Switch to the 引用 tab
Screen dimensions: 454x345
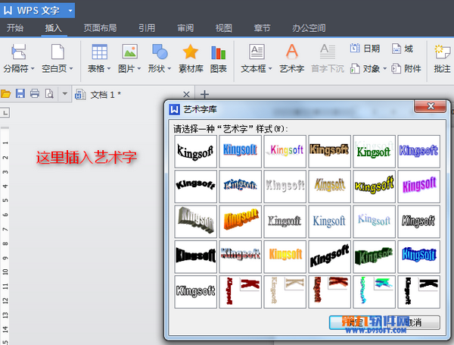147,28
